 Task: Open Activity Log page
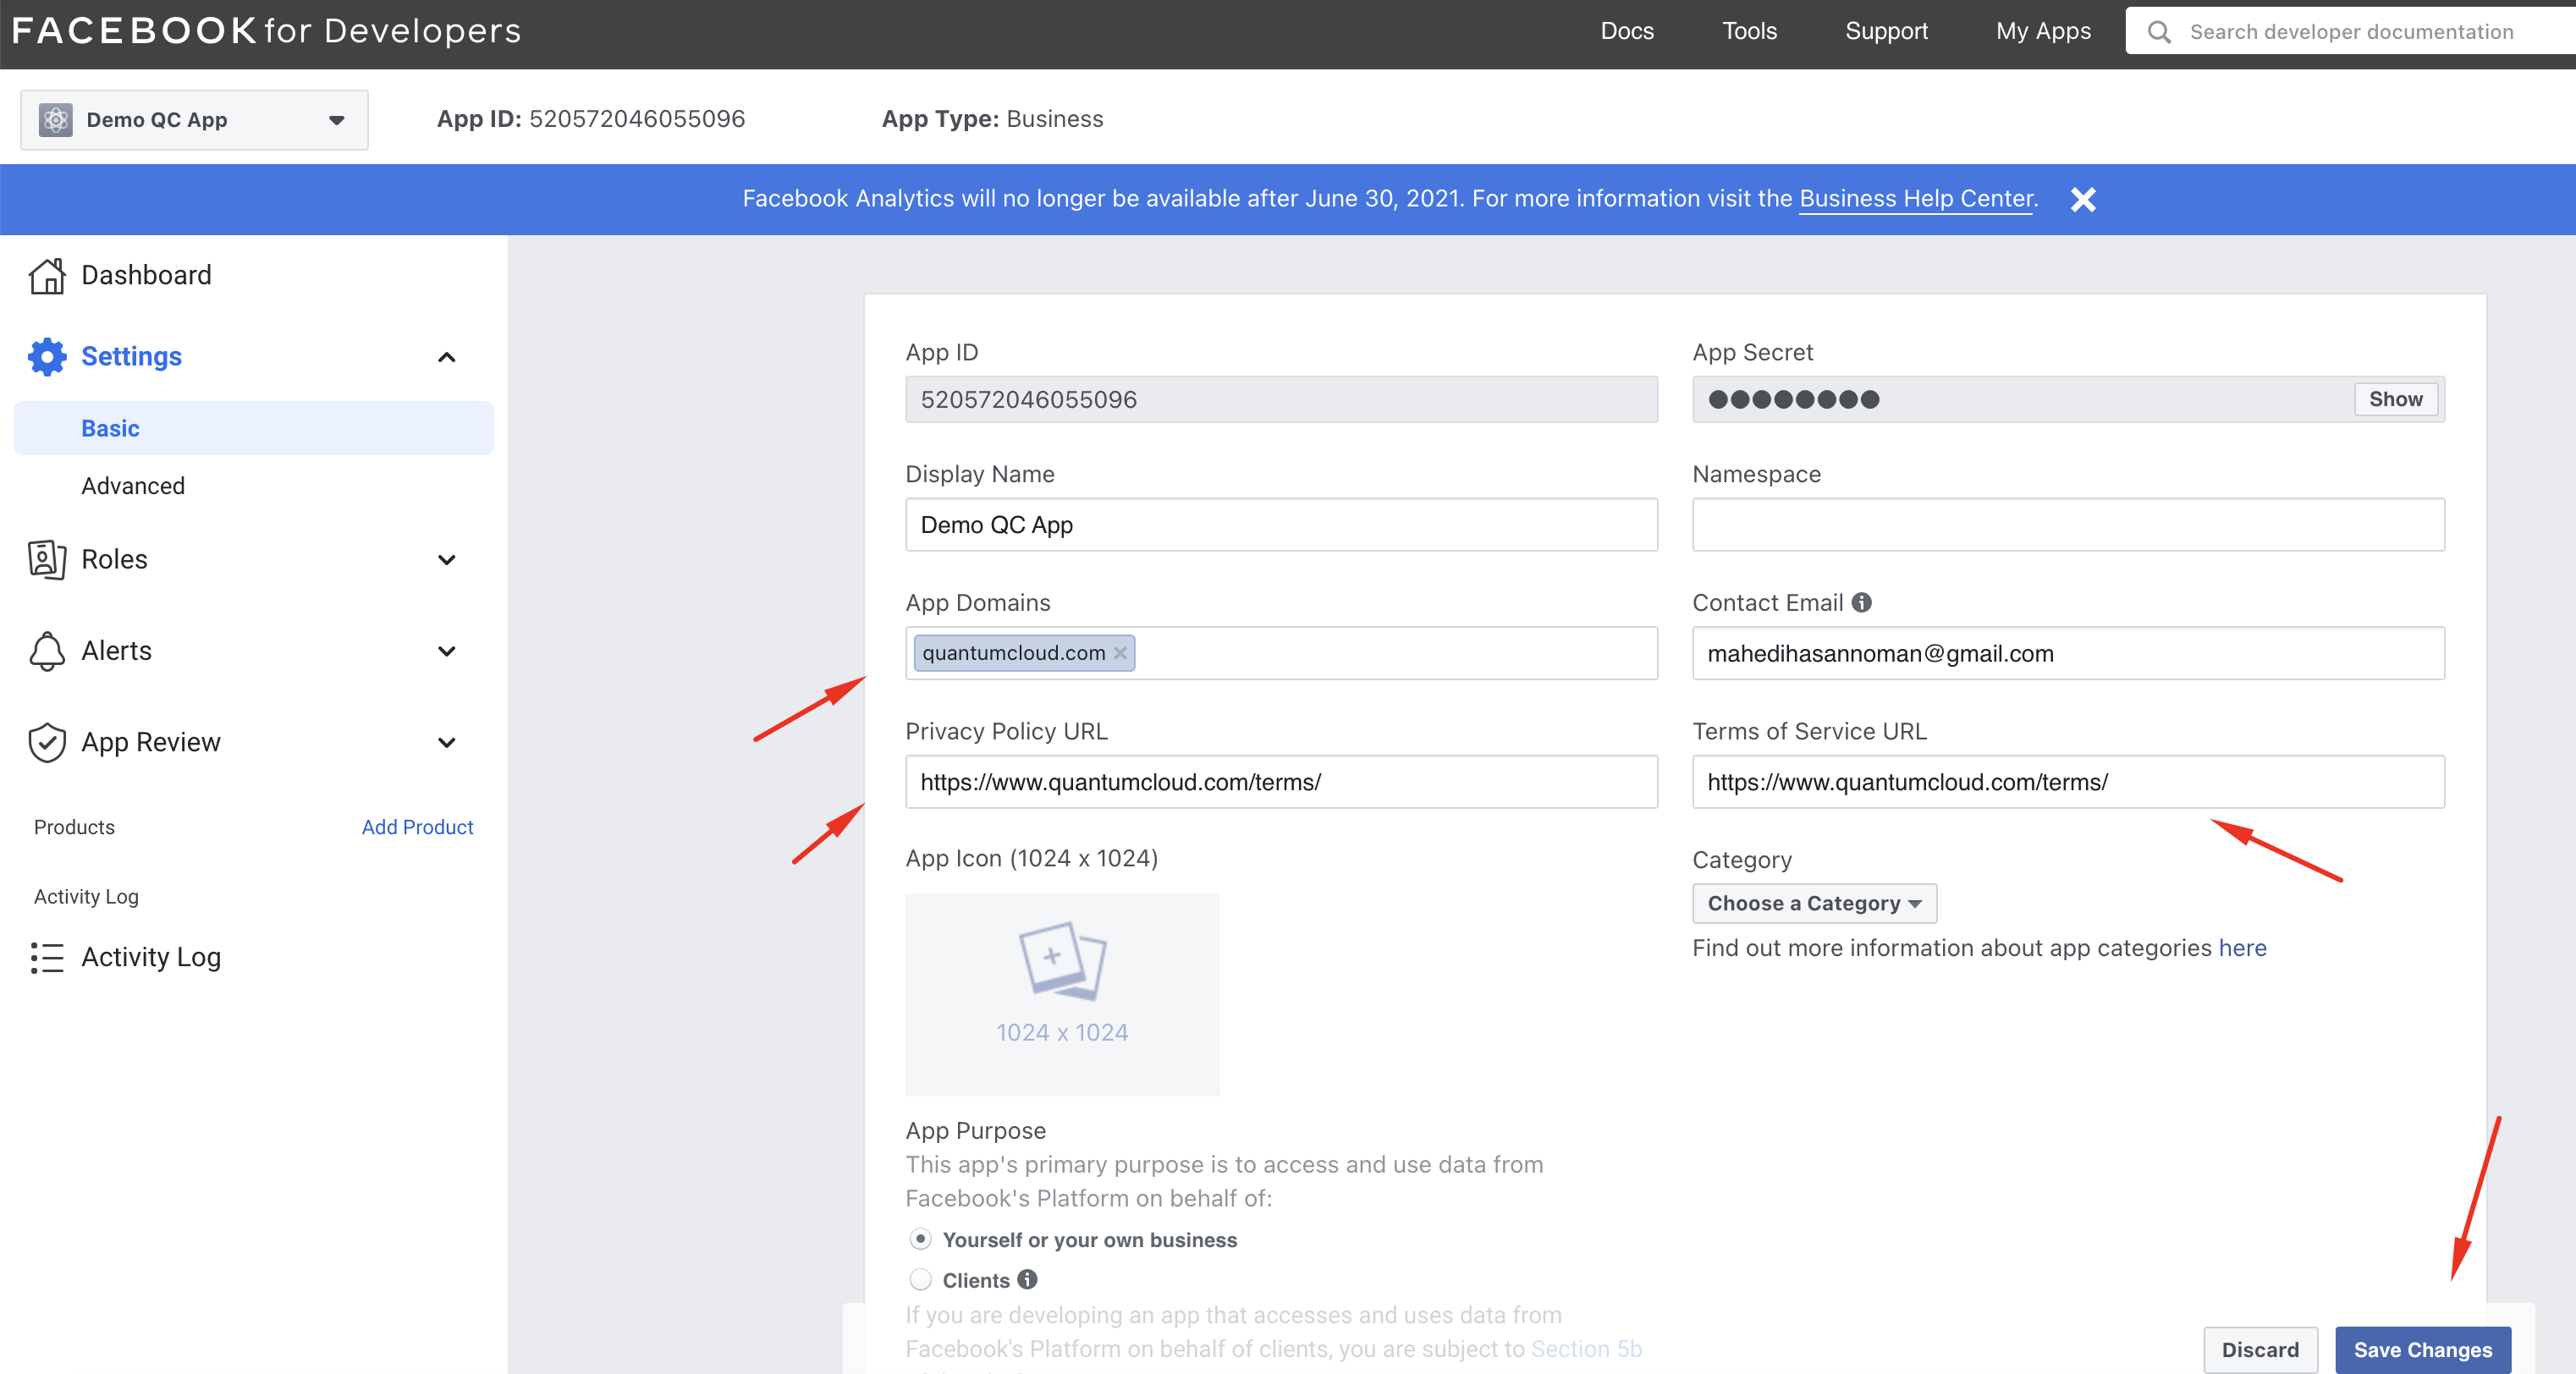tap(151, 958)
